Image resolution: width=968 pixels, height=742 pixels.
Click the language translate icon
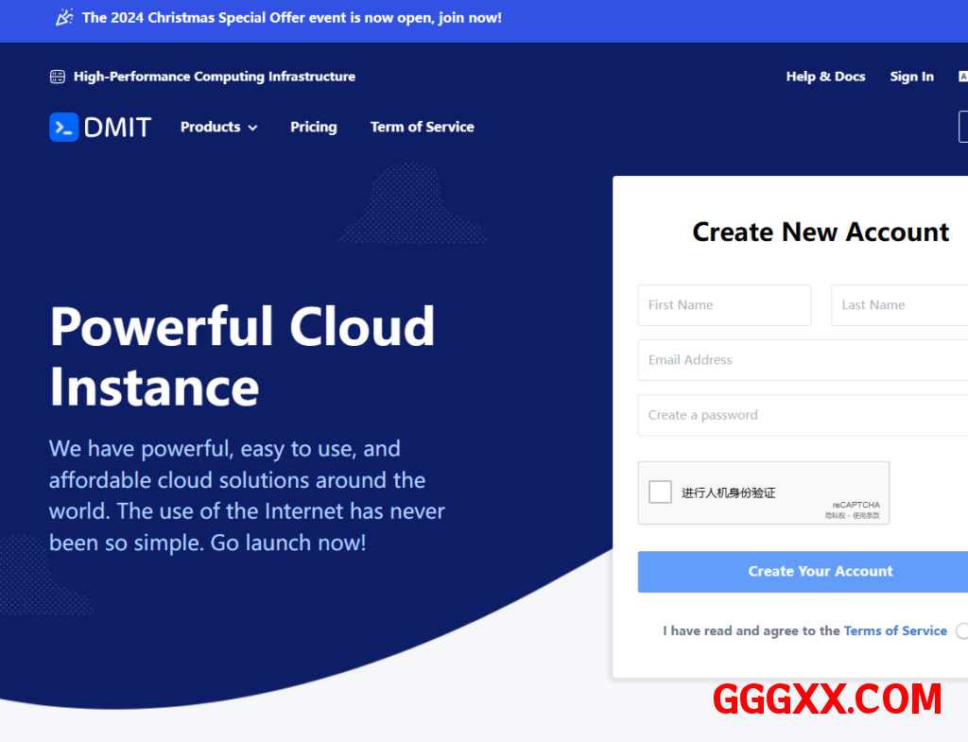pos(962,77)
